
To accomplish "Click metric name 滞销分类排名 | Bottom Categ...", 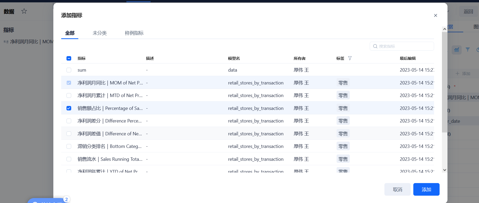I will click(x=110, y=146).
